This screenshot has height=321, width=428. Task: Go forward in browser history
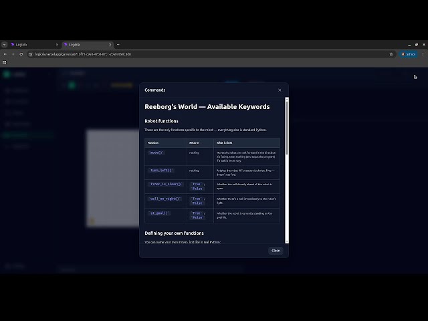point(13,54)
